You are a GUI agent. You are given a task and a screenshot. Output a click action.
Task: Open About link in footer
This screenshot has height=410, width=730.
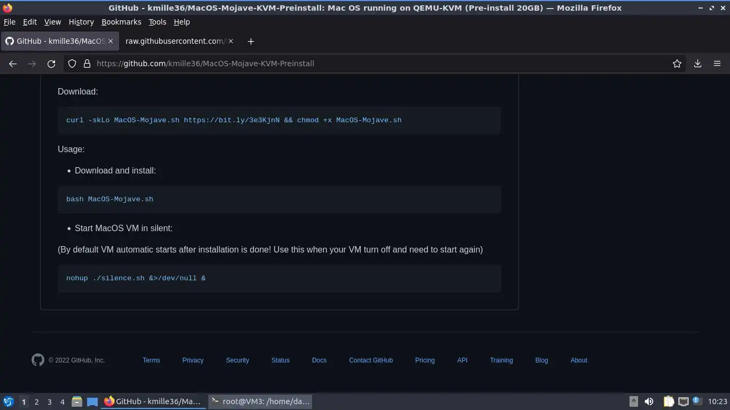click(x=579, y=360)
